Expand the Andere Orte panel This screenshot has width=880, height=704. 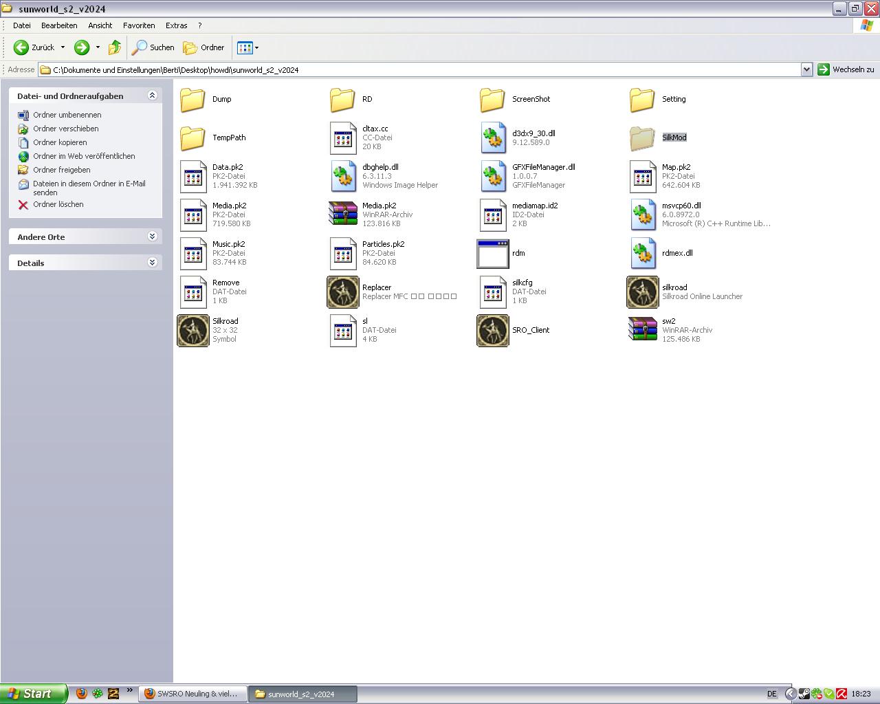[x=152, y=236]
